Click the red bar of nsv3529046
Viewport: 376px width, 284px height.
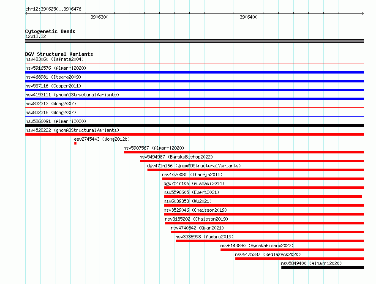click(264, 214)
